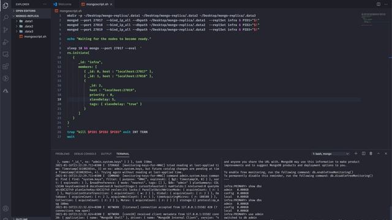Open editor more actions menu
Screen dimensions: 392x220
(386, 4)
